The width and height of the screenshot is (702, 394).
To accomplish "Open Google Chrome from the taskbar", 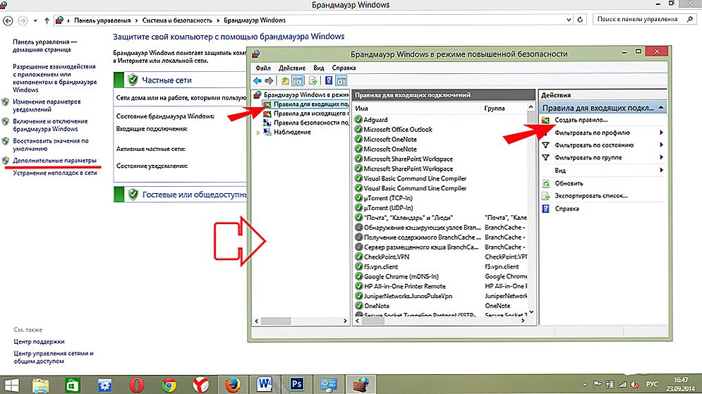I will pyautogui.click(x=169, y=385).
